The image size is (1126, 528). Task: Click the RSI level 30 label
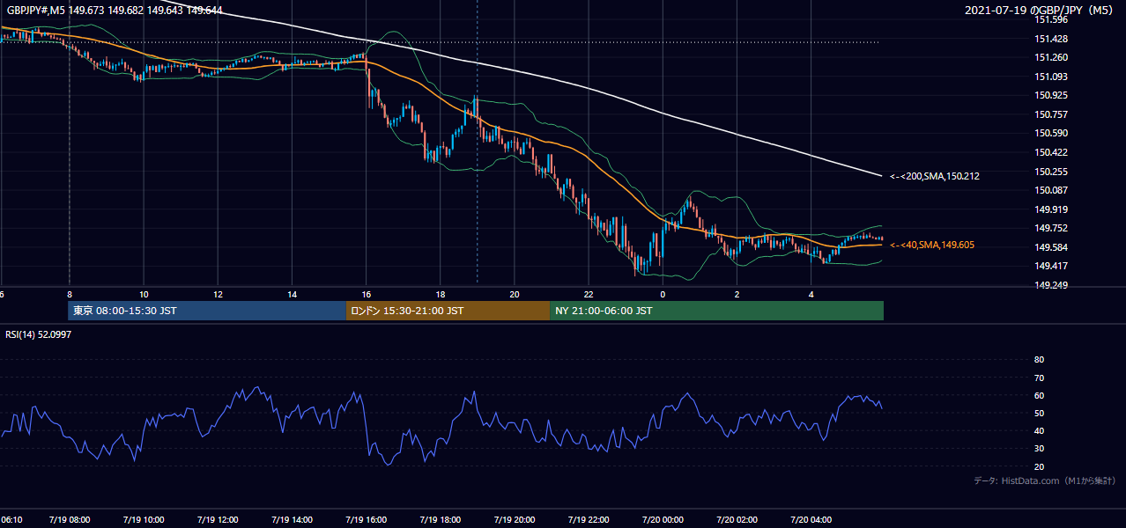[1039, 449]
